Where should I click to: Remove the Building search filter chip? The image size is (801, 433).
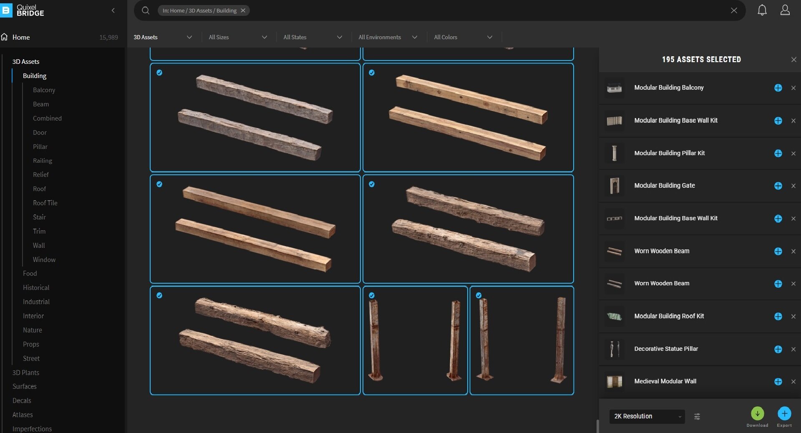coord(243,10)
